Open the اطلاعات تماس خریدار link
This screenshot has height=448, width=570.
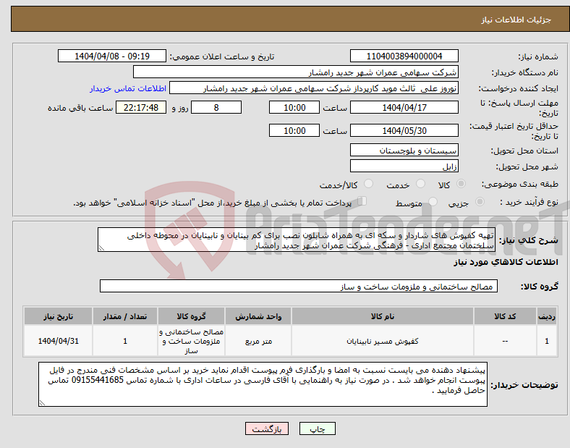click(x=128, y=88)
